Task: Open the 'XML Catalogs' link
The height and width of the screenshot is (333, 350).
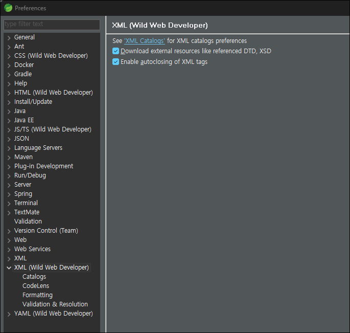Action: pos(145,41)
